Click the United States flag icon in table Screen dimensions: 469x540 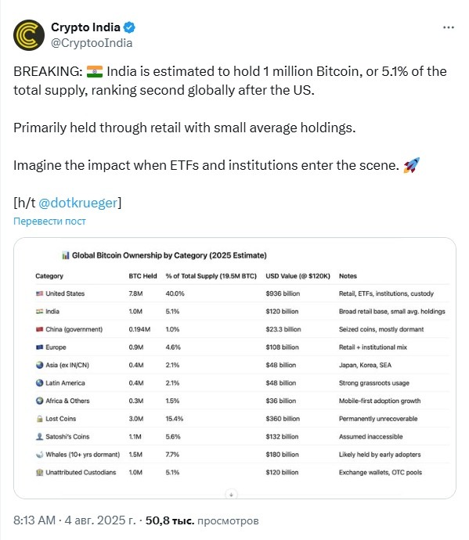click(x=40, y=293)
